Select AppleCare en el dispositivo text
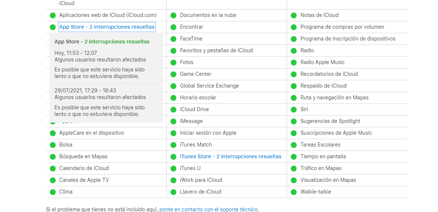Viewport: 438px width, 212px height. coord(92,133)
